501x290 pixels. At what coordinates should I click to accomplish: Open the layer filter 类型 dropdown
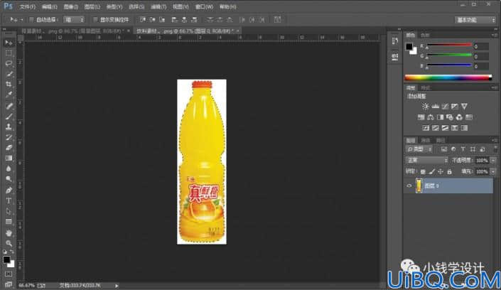click(x=419, y=149)
